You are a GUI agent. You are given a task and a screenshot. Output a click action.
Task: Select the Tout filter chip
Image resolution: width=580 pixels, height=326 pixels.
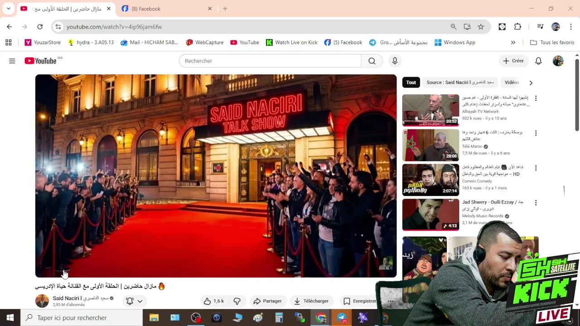coord(411,82)
